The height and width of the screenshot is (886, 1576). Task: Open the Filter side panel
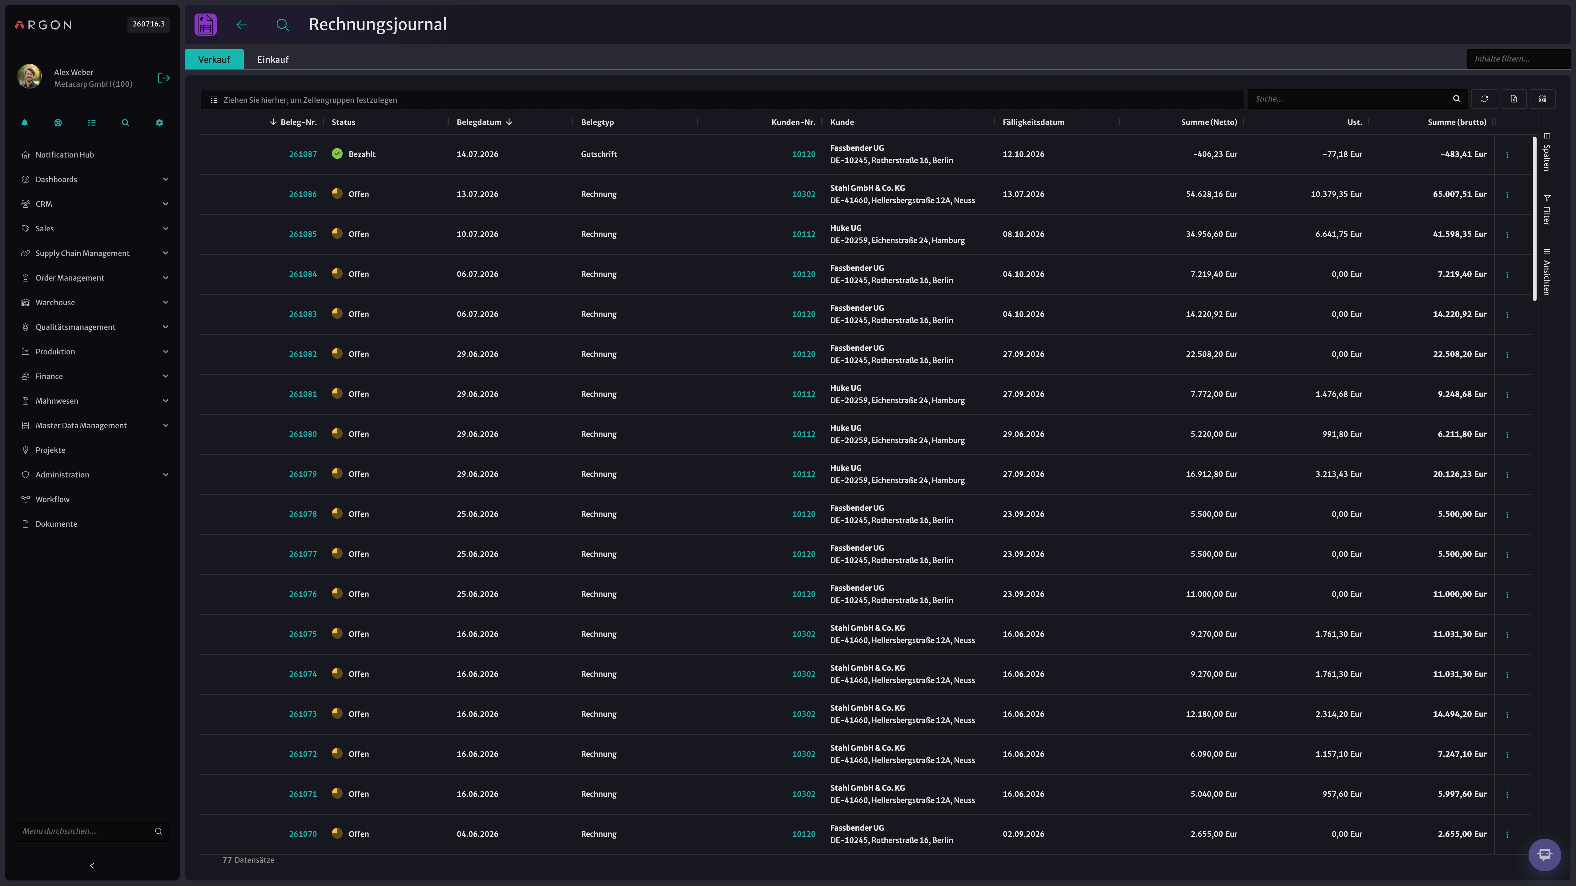click(1547, 210)
